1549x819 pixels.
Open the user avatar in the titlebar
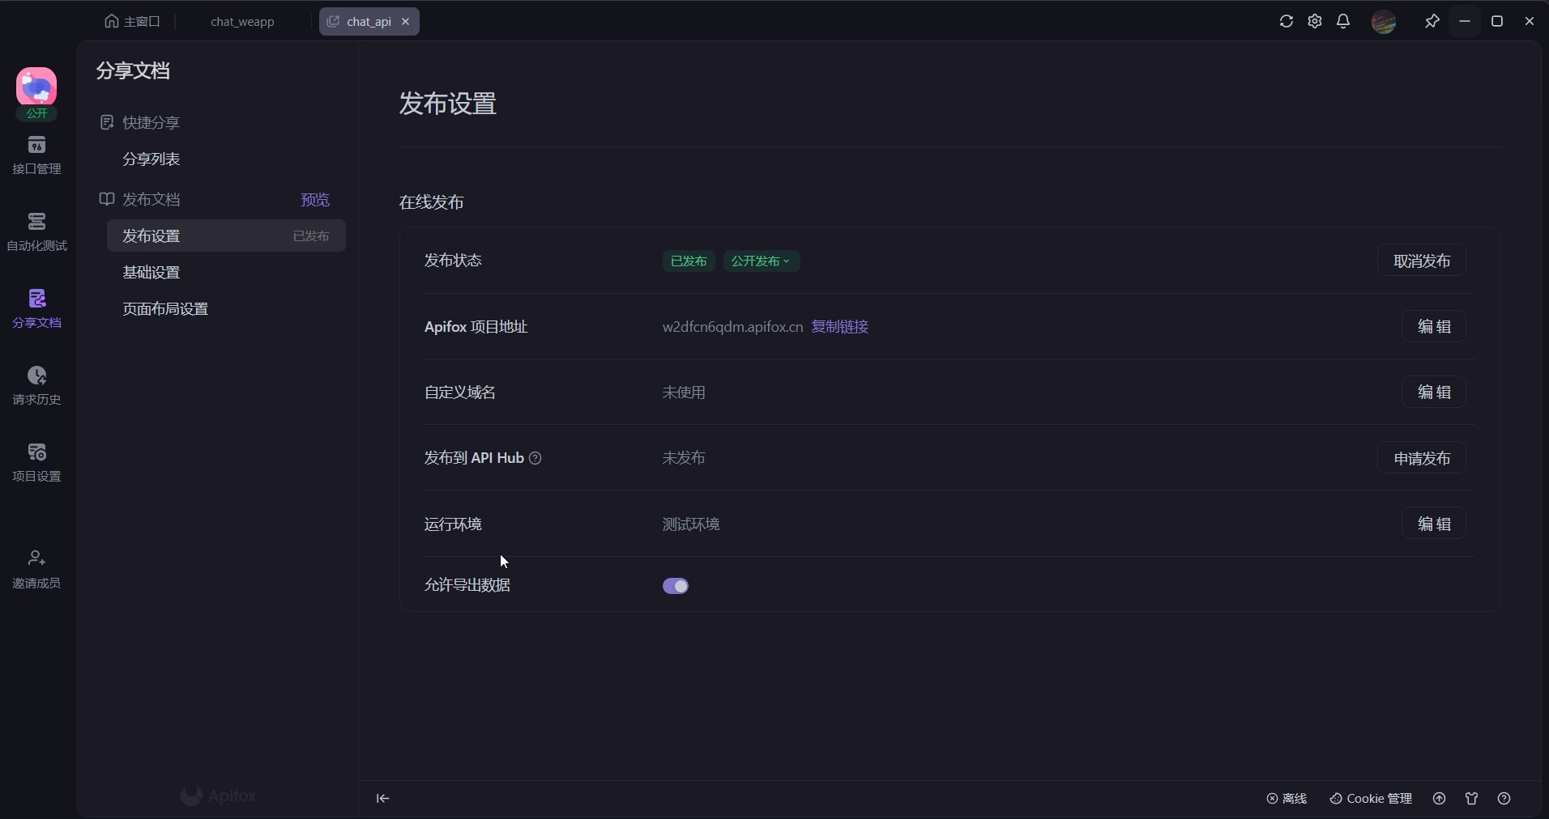[1385, 22]
